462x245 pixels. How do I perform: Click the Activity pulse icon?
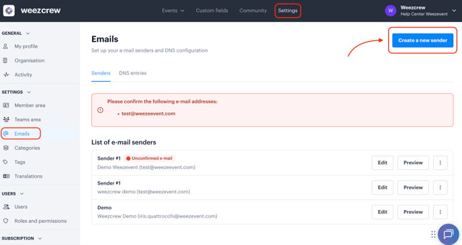tap(6, 75)
